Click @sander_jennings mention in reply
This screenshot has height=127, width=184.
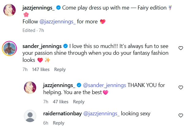coord(105,85)
